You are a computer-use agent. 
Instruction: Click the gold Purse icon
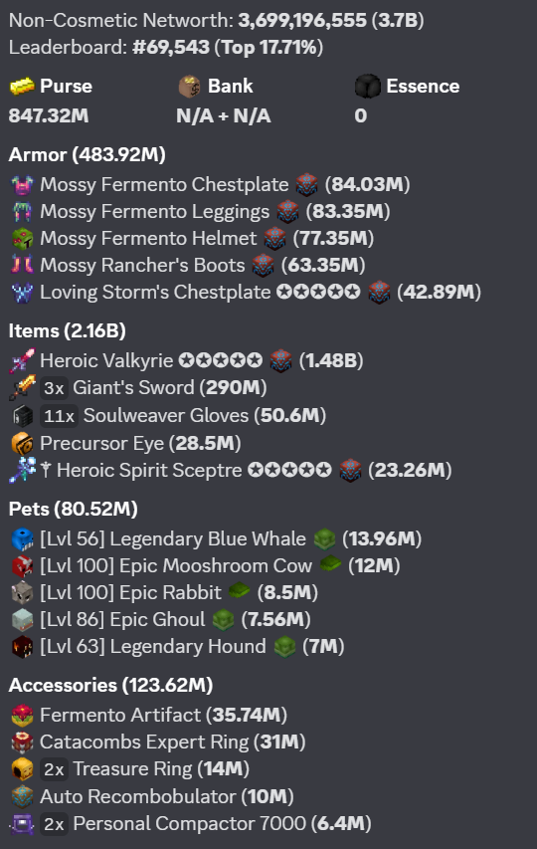click(22, 86)
